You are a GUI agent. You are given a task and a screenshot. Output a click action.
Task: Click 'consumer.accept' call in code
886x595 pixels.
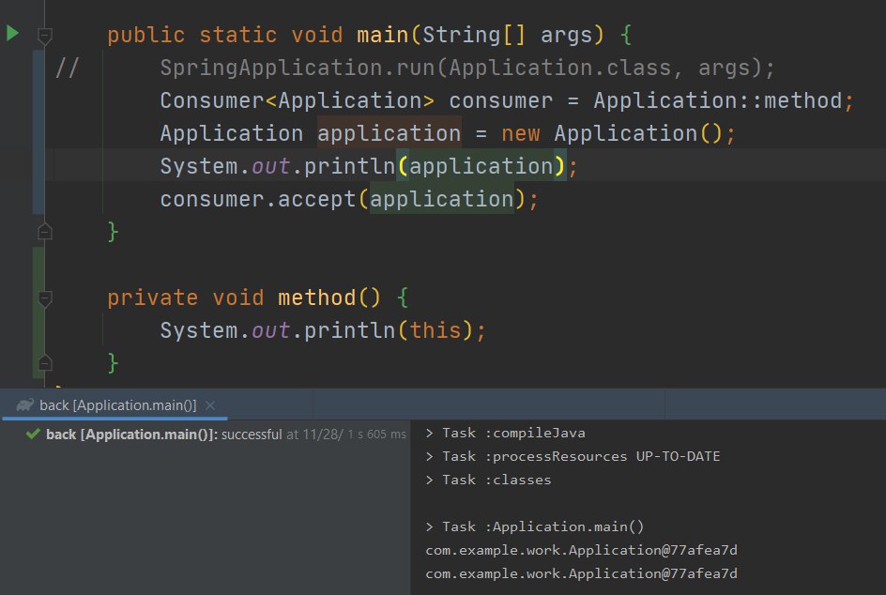[x=258, y=199]
